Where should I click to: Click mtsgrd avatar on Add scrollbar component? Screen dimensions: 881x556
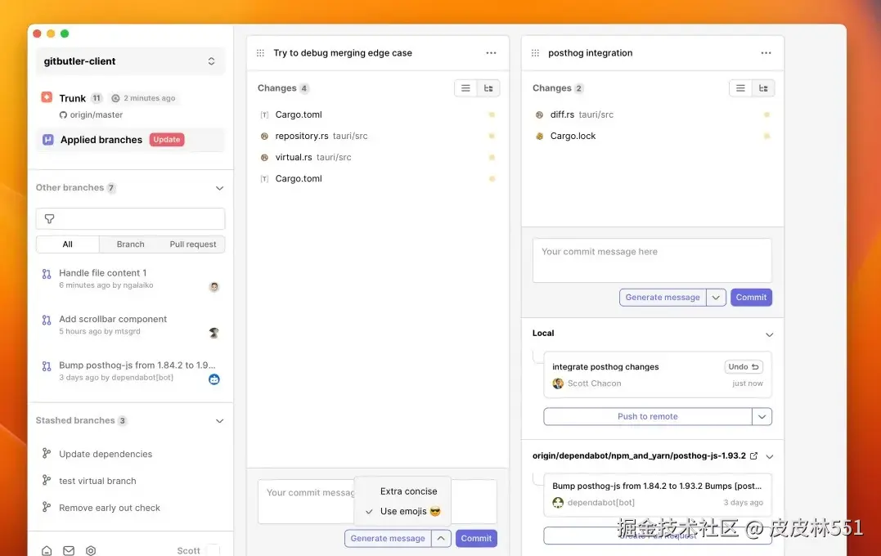point(214,333)
